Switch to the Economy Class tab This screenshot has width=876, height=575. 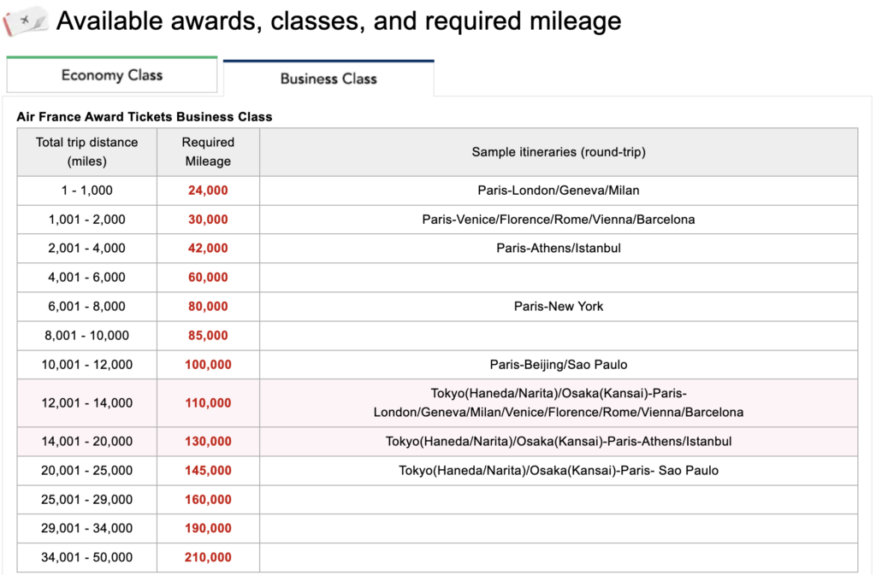(112, 74)
